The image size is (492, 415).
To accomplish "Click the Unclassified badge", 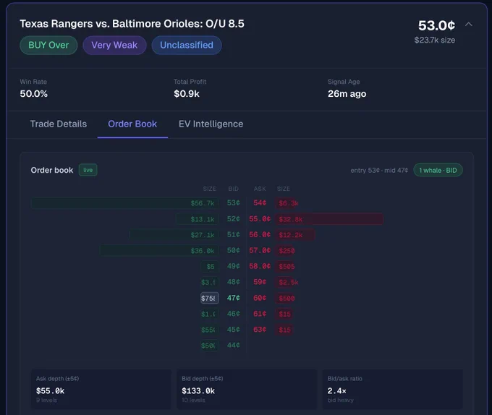I will (187, 45).
